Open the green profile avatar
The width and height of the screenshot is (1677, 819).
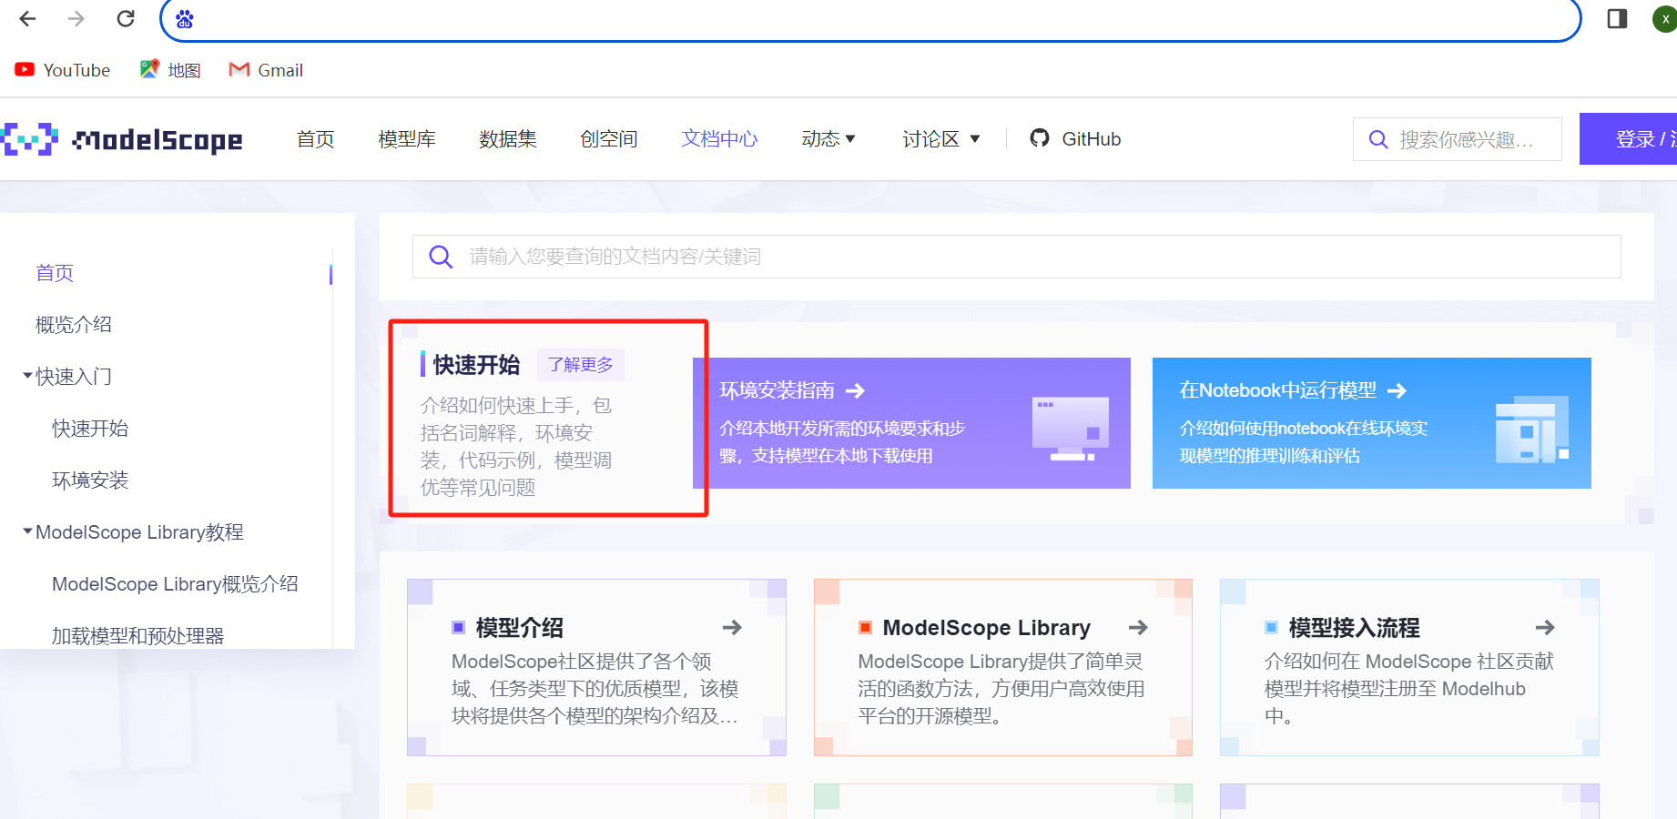1665,18
